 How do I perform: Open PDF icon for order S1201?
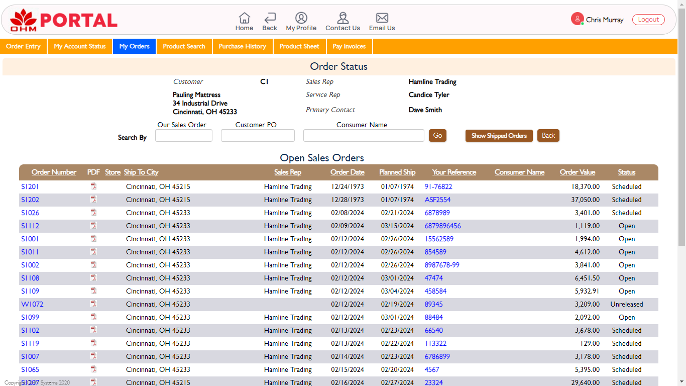[93, 186]
